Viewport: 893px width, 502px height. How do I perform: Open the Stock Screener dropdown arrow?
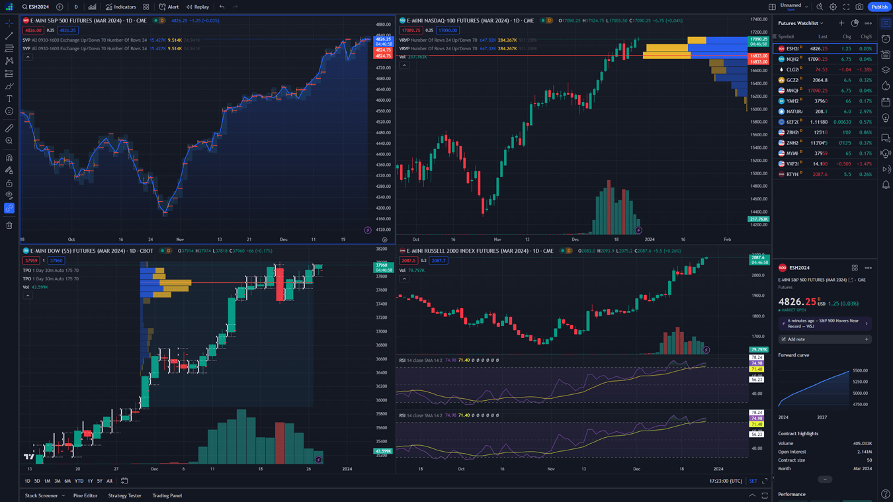pos(64,495)
